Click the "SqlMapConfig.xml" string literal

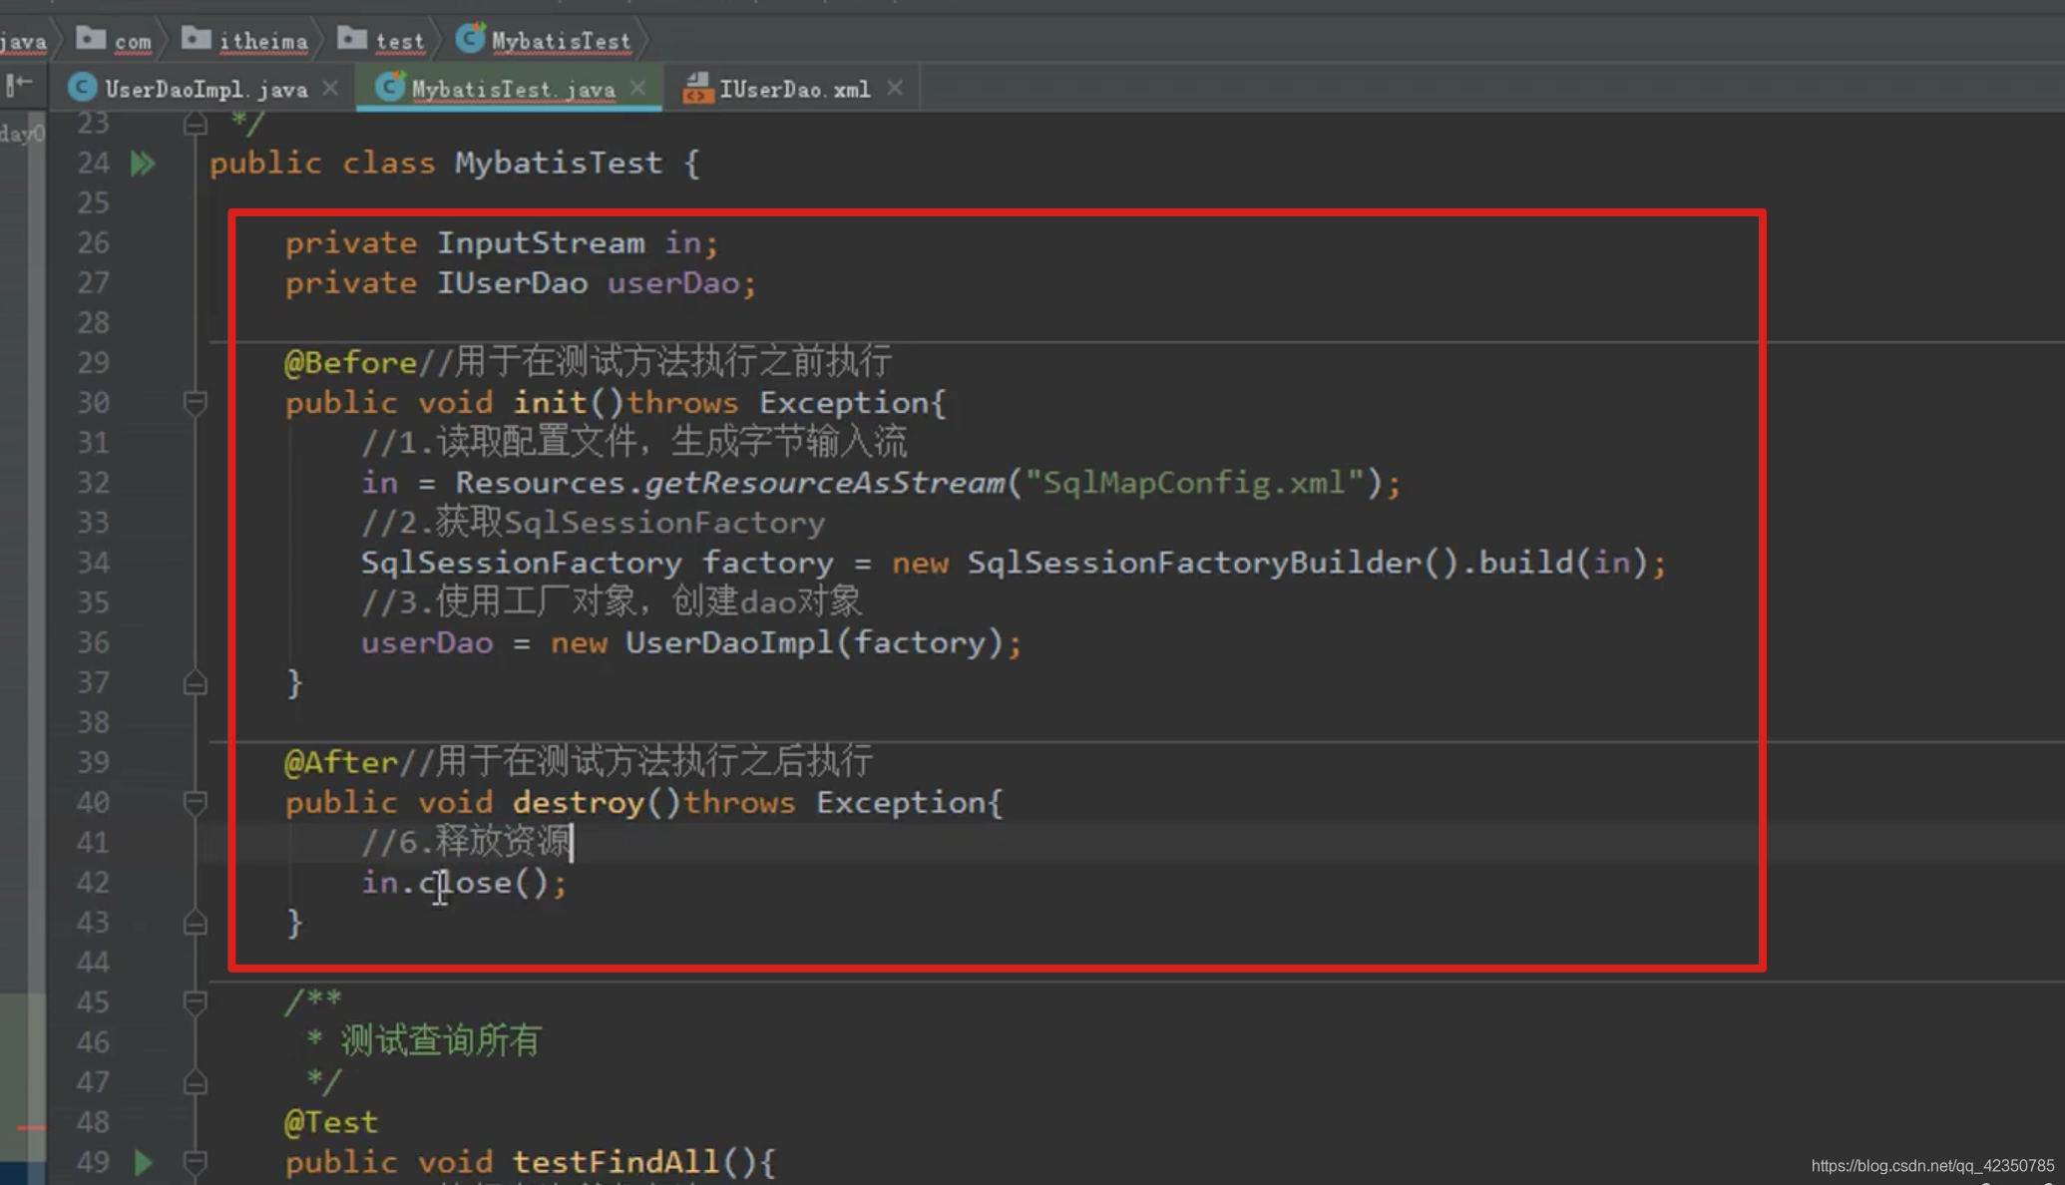(x=1195, y=483)
